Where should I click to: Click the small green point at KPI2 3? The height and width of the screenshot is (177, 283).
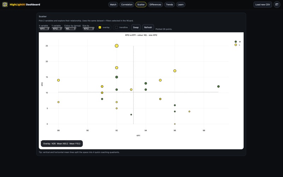point(131,115)
